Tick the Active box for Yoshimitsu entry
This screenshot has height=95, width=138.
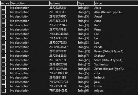point(4,65)
